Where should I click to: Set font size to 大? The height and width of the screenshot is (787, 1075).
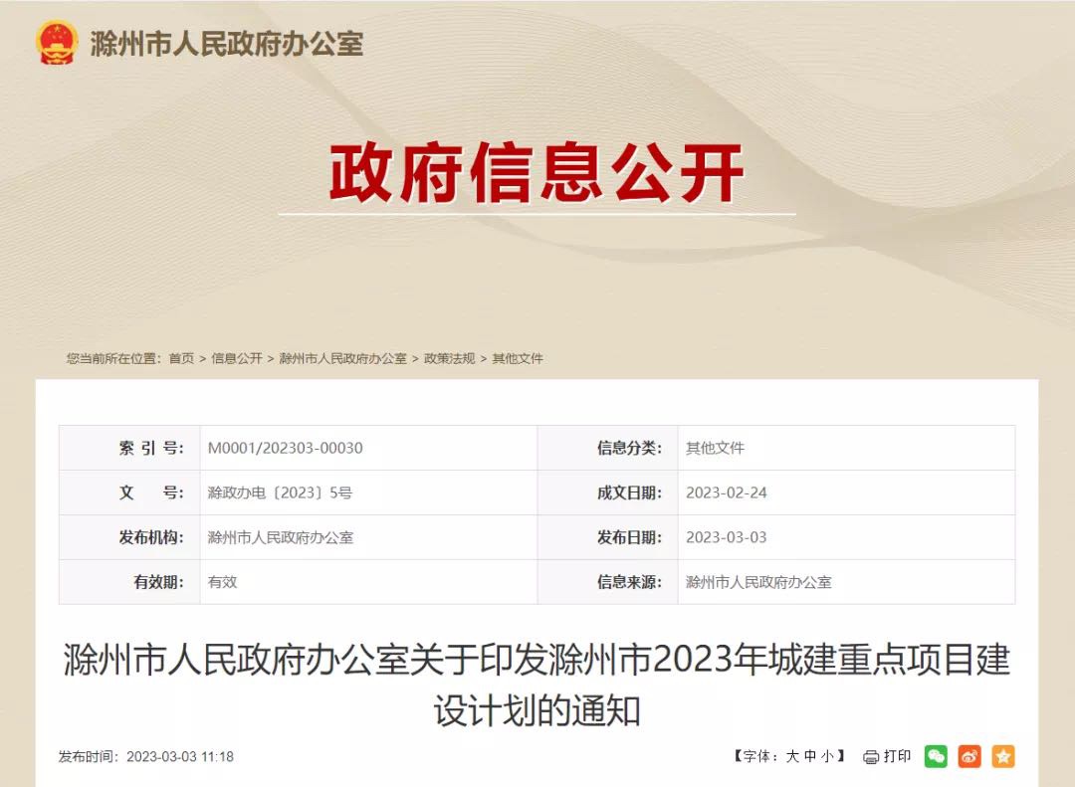(792, 756)
